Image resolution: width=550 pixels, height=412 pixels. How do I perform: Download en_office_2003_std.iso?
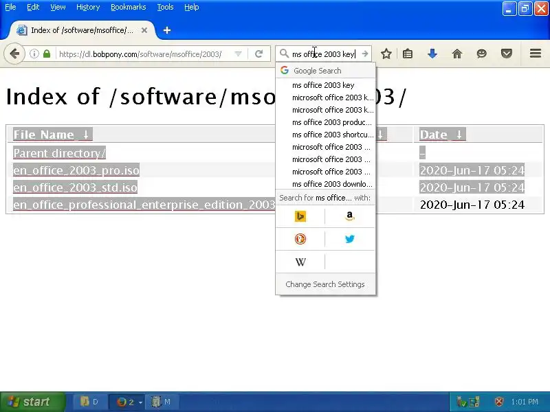75,187
